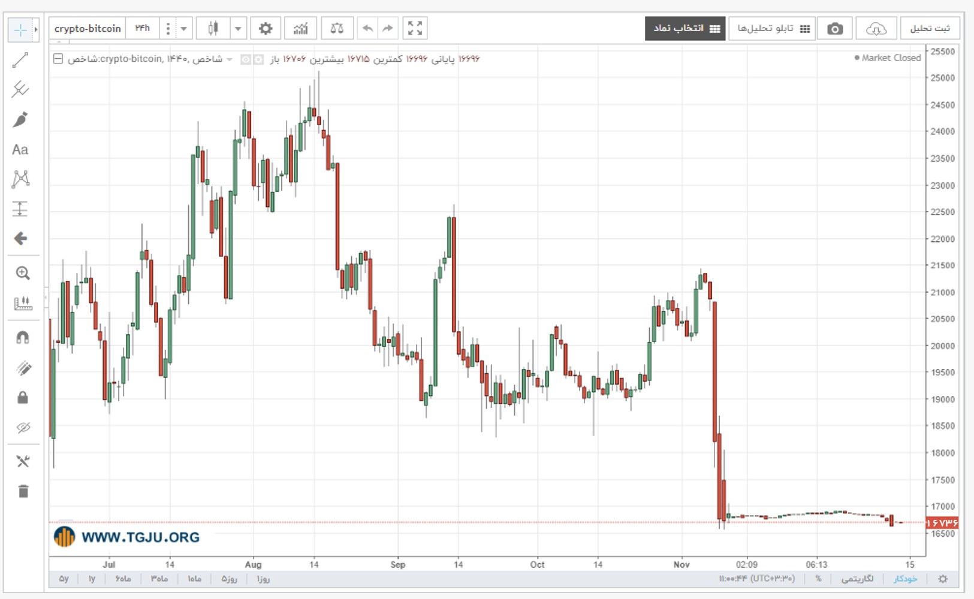Open the XABCD pattern tool

click(x=20, y=179)
